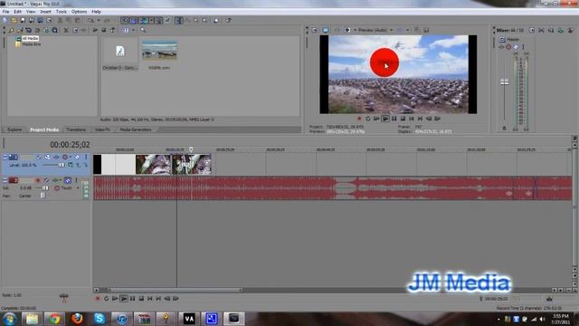Toggle Auto Ripple in main toolbar
Screen dimensions: 579x326
(144, 20)
